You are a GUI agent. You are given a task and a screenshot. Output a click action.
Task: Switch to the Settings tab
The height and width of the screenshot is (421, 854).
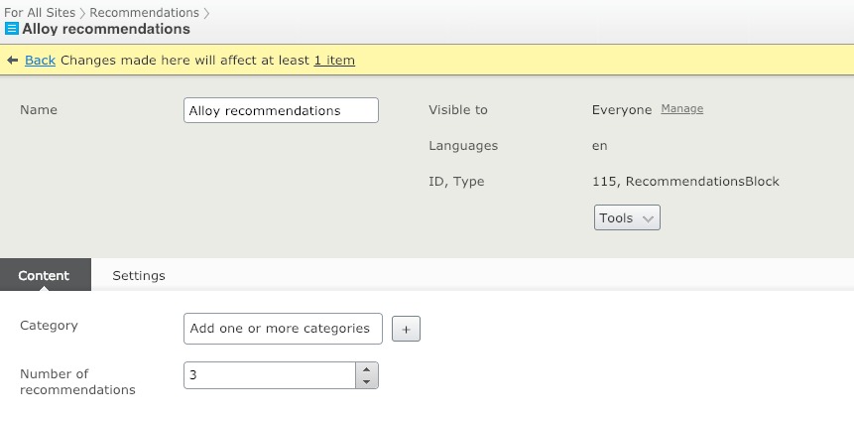tap(139, 275)
